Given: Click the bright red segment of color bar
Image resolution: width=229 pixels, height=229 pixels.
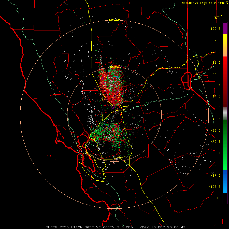Looking at the screenshot, I should tap(225, 66).
